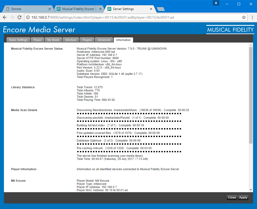This screenshot has width=257, height=209.
Task: Go to the Plugins tab
Action: pos(87,40)
